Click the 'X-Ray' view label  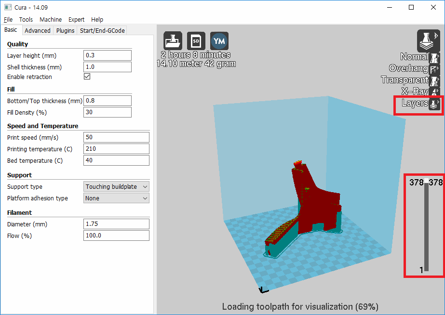pos(415,92)
